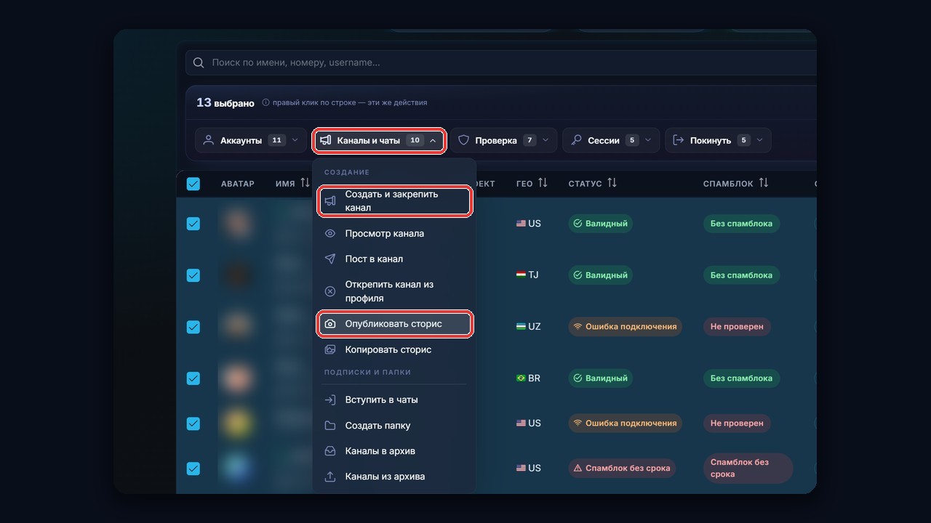Click the sort arrows next to ГЕО
This screenshot has width=931, height=523.
[543, 183]
